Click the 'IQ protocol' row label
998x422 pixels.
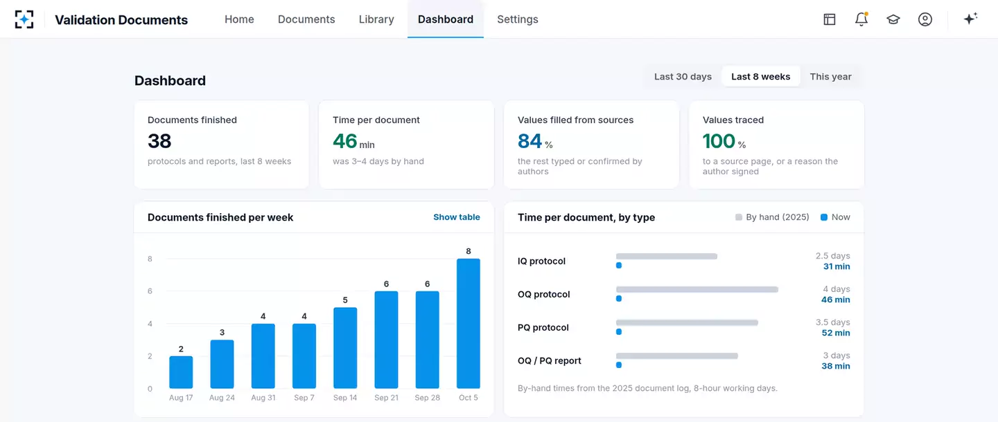click(x=541, y=262)
